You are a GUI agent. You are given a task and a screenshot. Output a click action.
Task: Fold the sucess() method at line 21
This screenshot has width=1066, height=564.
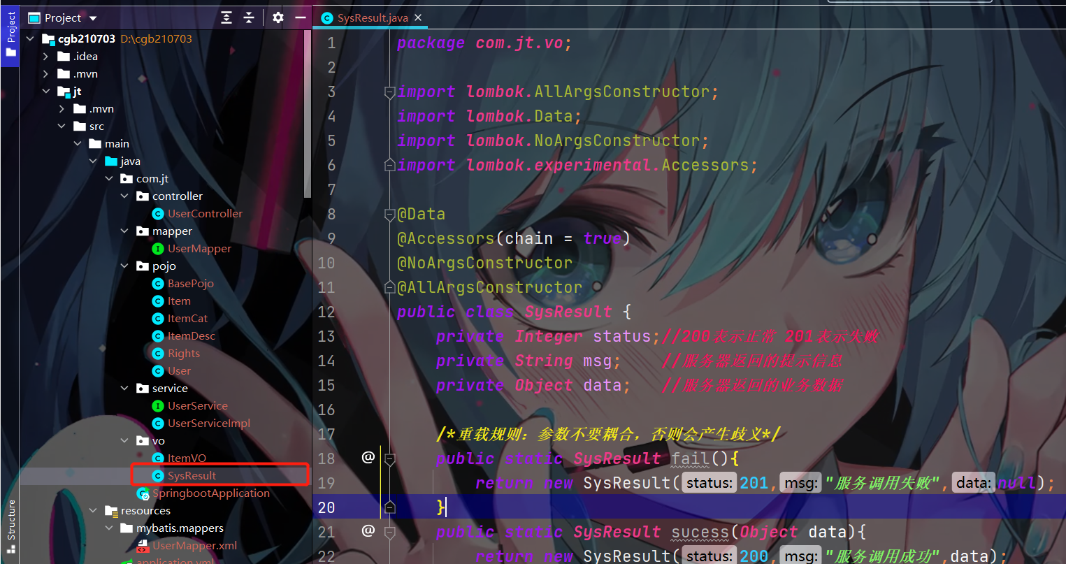(390, 532)
